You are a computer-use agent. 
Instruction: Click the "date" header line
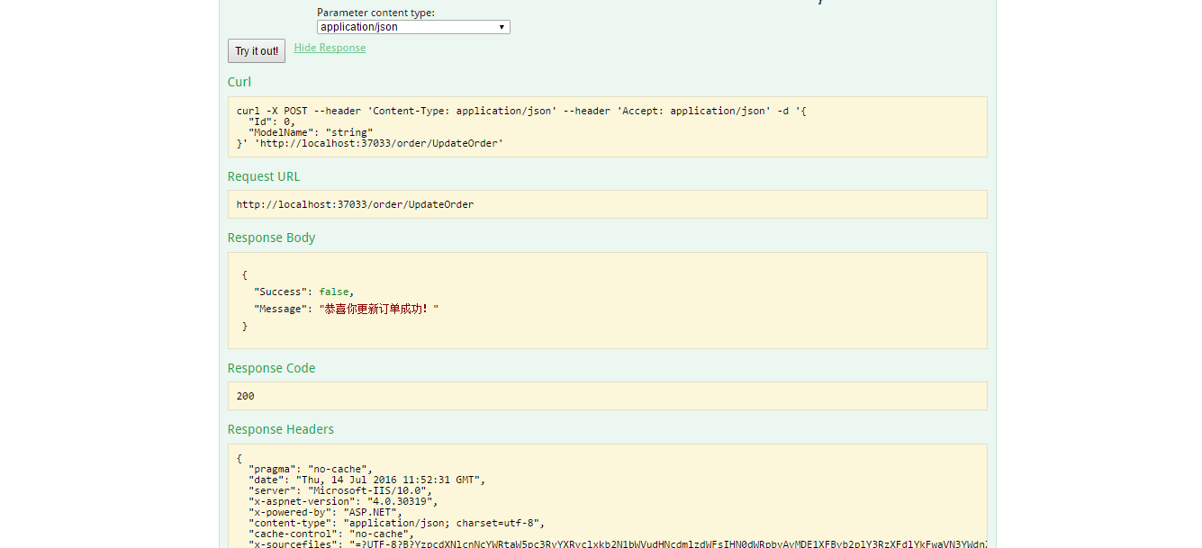tap(367, 480)
